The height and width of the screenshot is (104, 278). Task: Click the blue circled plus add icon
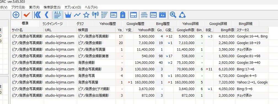(x=16, y=15)
